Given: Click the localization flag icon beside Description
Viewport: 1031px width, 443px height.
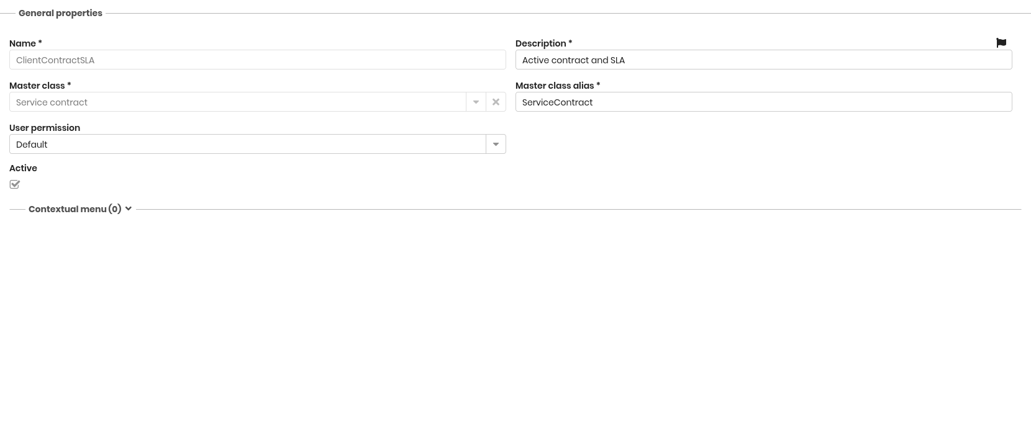Looking at the screenshot, I should coord(1001,43).
